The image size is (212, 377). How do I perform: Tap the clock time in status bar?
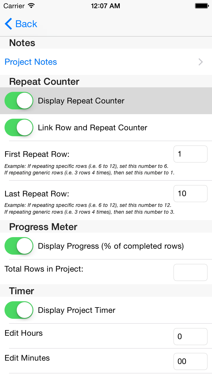coord(105,6)
